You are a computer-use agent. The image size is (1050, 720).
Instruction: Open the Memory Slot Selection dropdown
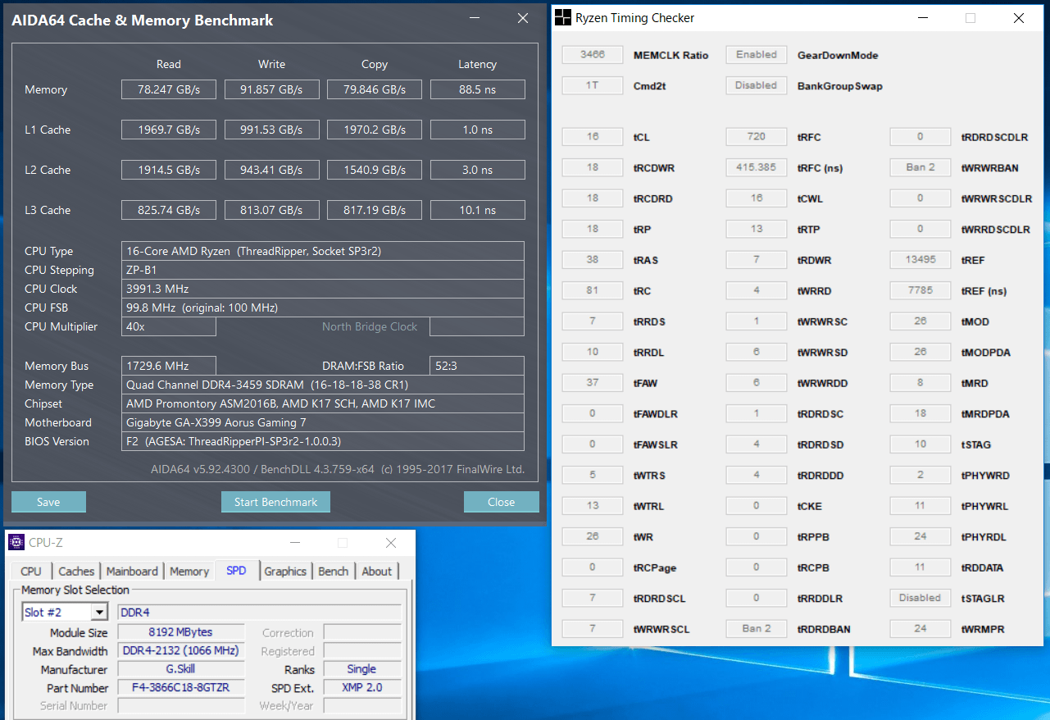pyautogui.click(x=99, y=612)
